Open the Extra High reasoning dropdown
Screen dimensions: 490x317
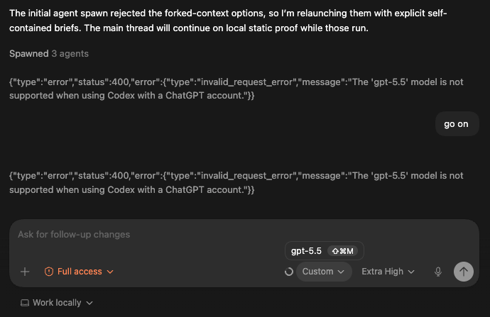(388, 272)
